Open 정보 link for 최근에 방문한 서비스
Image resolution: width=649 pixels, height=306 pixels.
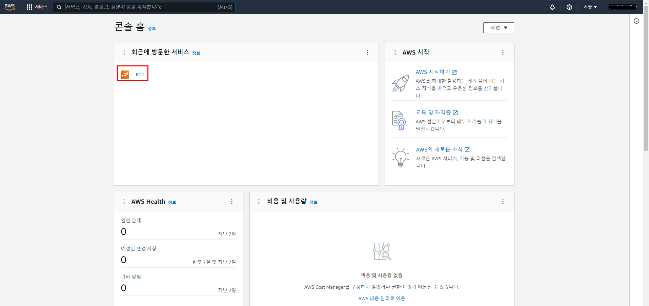(x=196, y=53)
